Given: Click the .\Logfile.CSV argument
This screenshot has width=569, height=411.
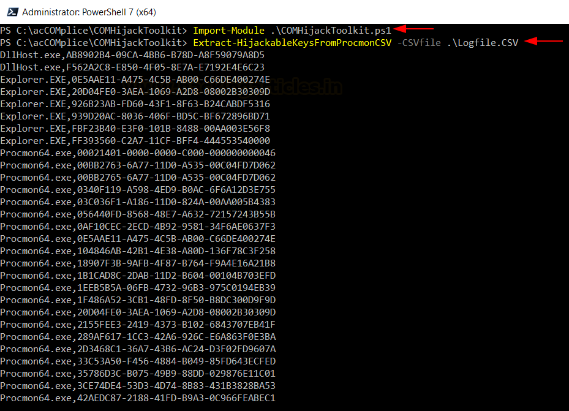Looking at the screenshot, I should 483,43.
